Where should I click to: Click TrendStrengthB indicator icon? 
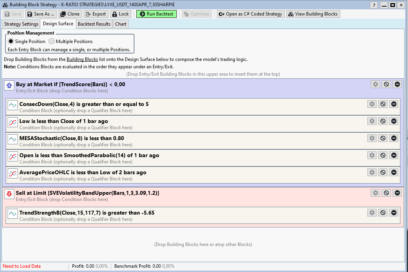coord(13,213)
